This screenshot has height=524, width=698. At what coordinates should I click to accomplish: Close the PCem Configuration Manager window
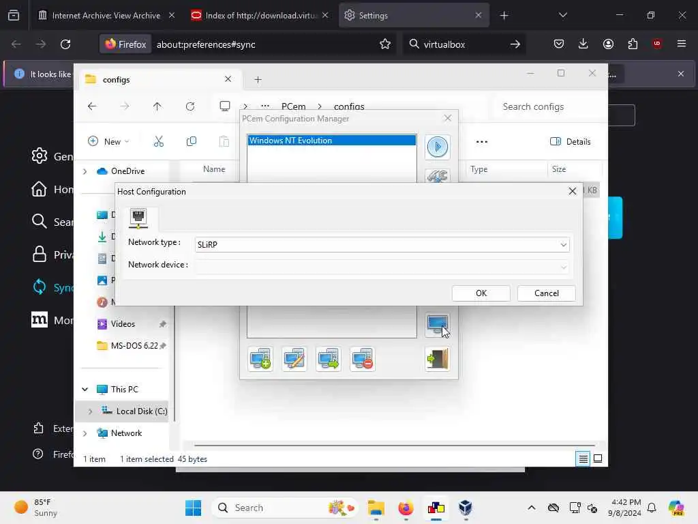click(448, 118)
